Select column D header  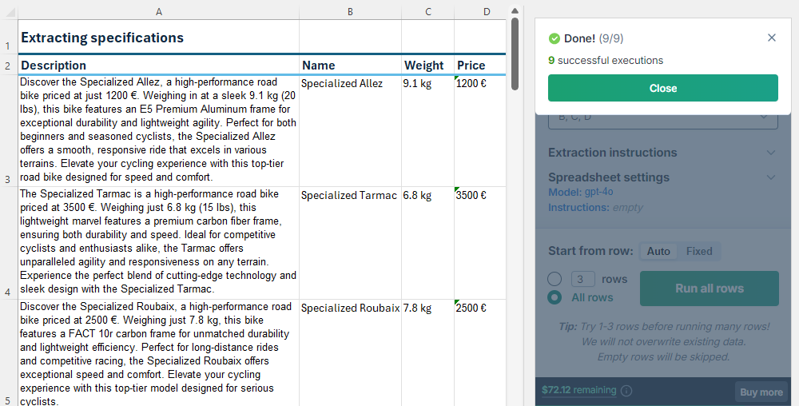[487, 11]
